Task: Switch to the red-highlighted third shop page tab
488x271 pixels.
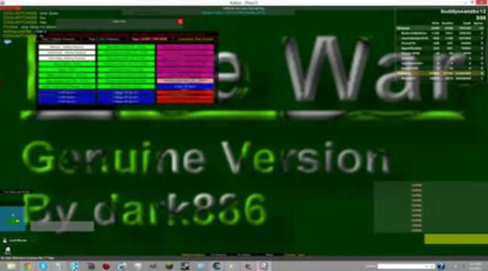Action: 149,39
